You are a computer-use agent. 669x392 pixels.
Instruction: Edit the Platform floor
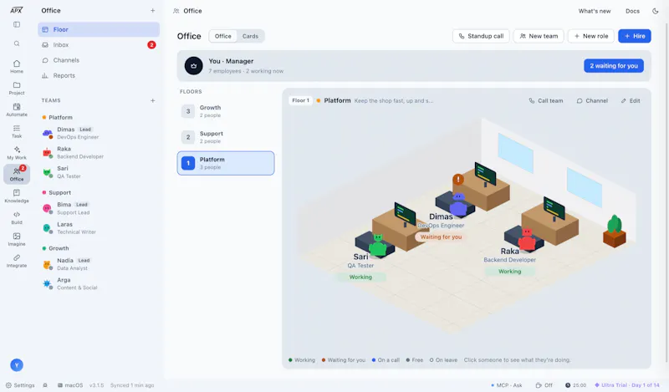point(631,100)
